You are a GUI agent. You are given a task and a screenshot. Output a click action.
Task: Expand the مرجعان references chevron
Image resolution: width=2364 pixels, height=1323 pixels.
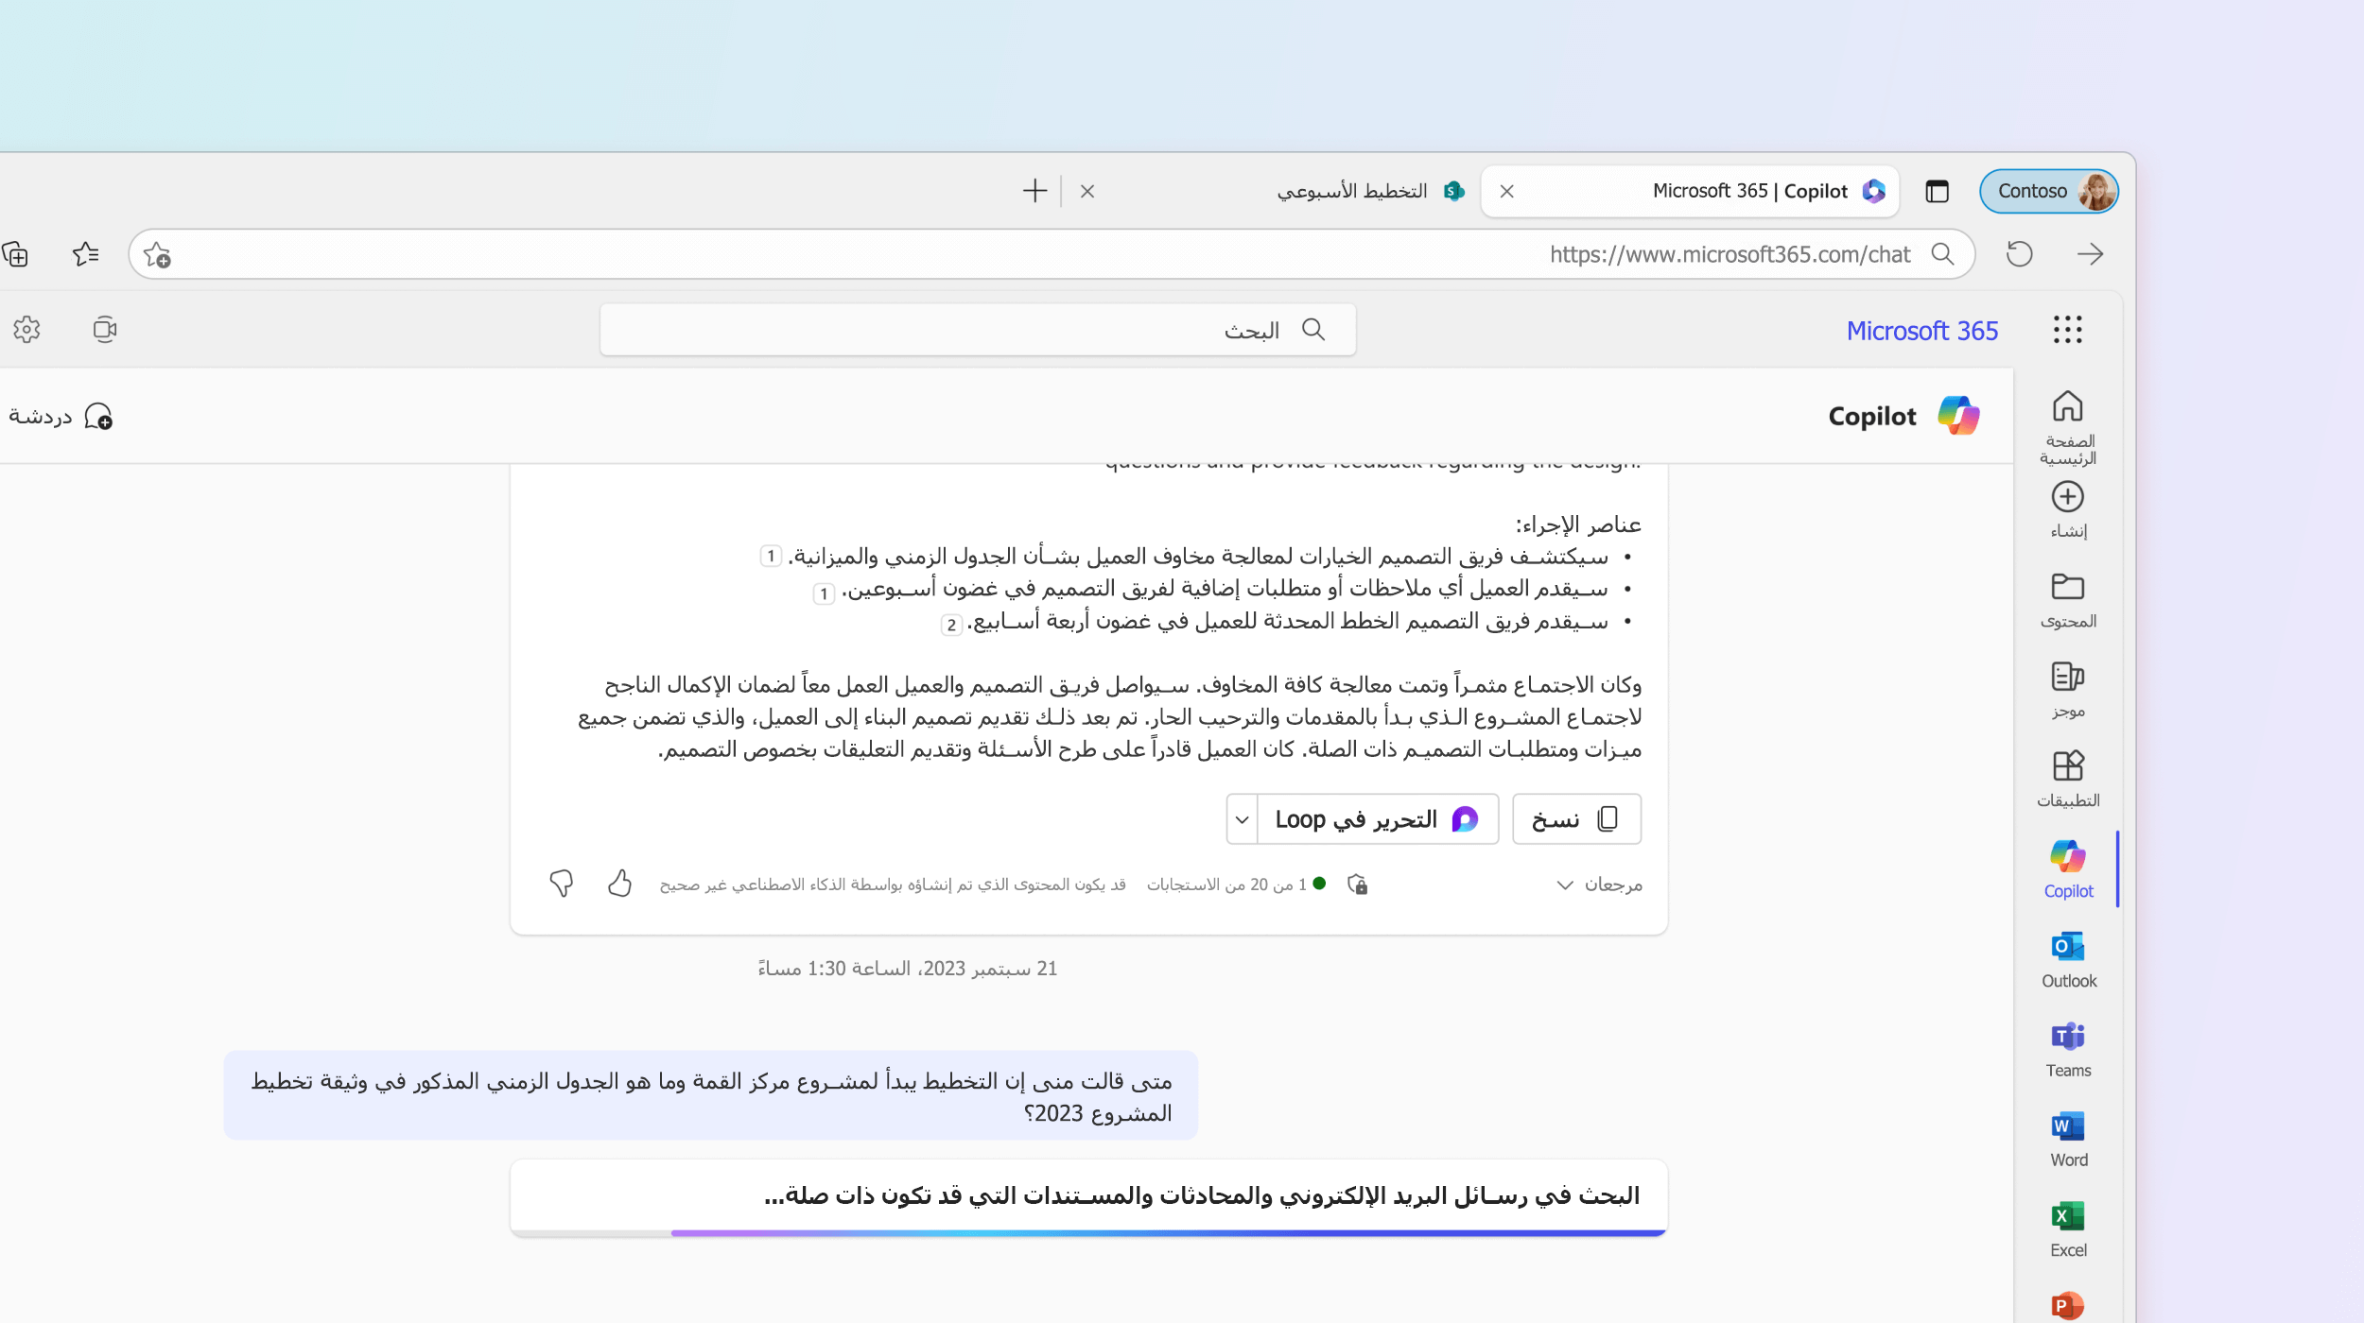1565,885
